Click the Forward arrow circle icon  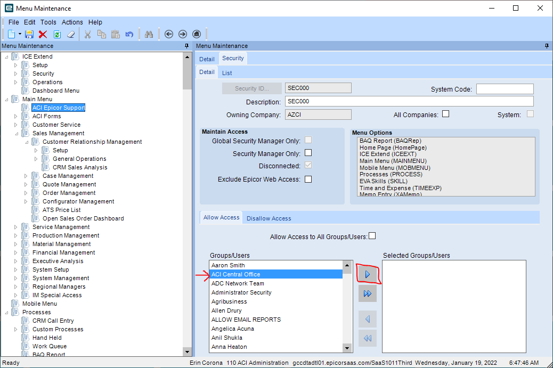coord(183,34)
